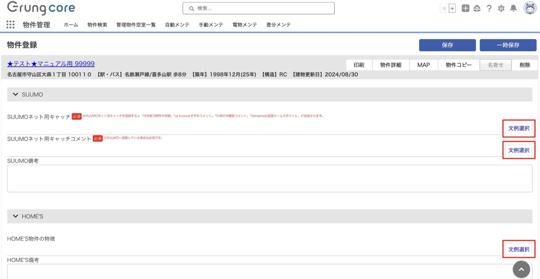This screenshot has height=279, width=540.
Task: Open the setup gear icon
Action: tap(501, 8)
